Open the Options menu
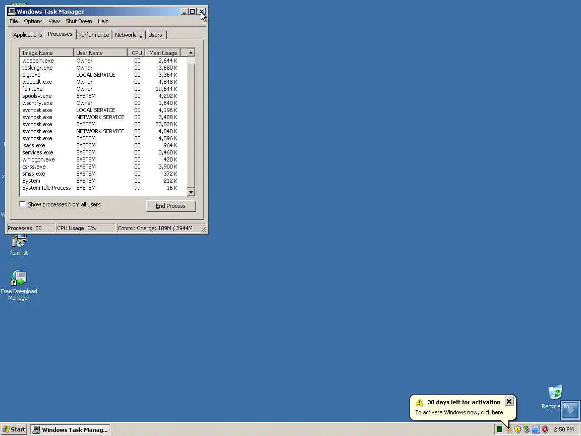Viewport: 581px width, 436px height. [x=33, y=21]
